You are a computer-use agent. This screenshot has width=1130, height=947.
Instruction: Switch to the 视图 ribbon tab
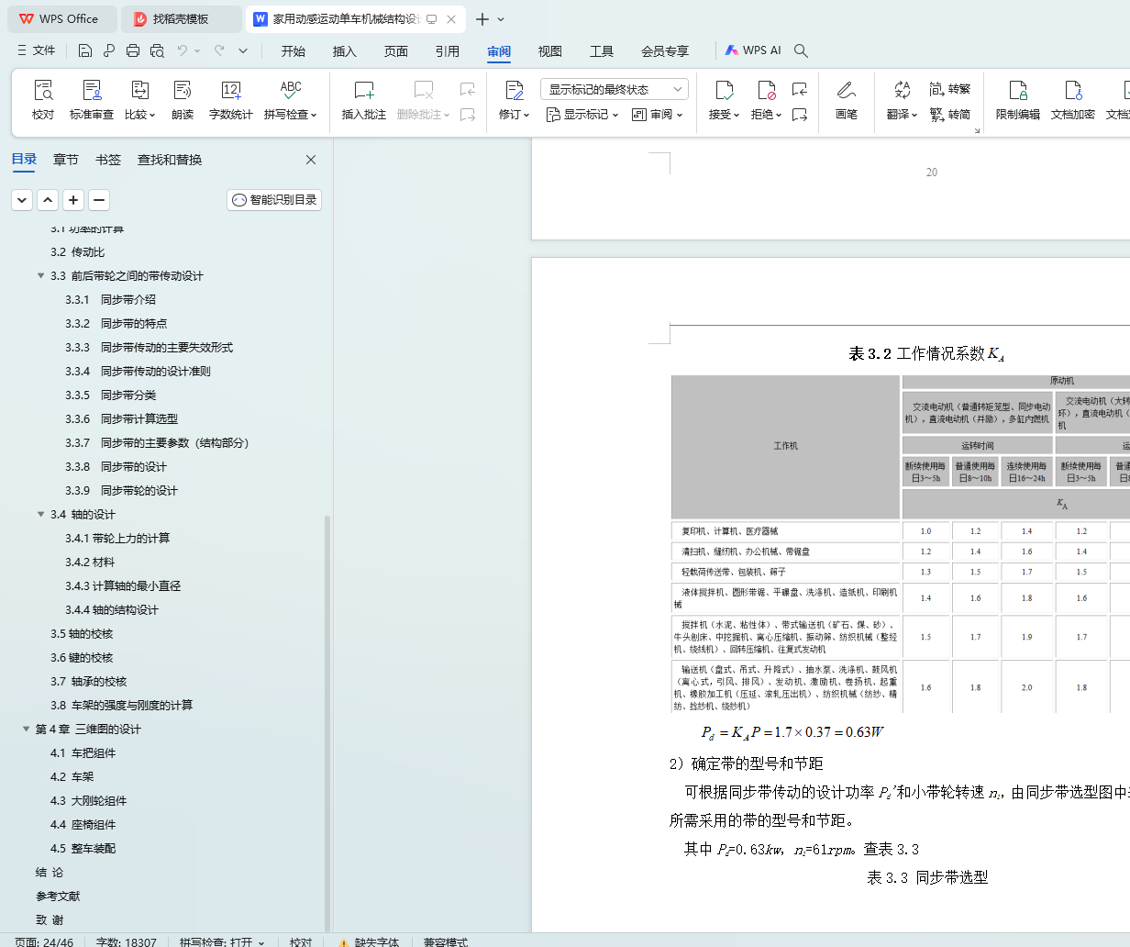(x=550, y=50)
